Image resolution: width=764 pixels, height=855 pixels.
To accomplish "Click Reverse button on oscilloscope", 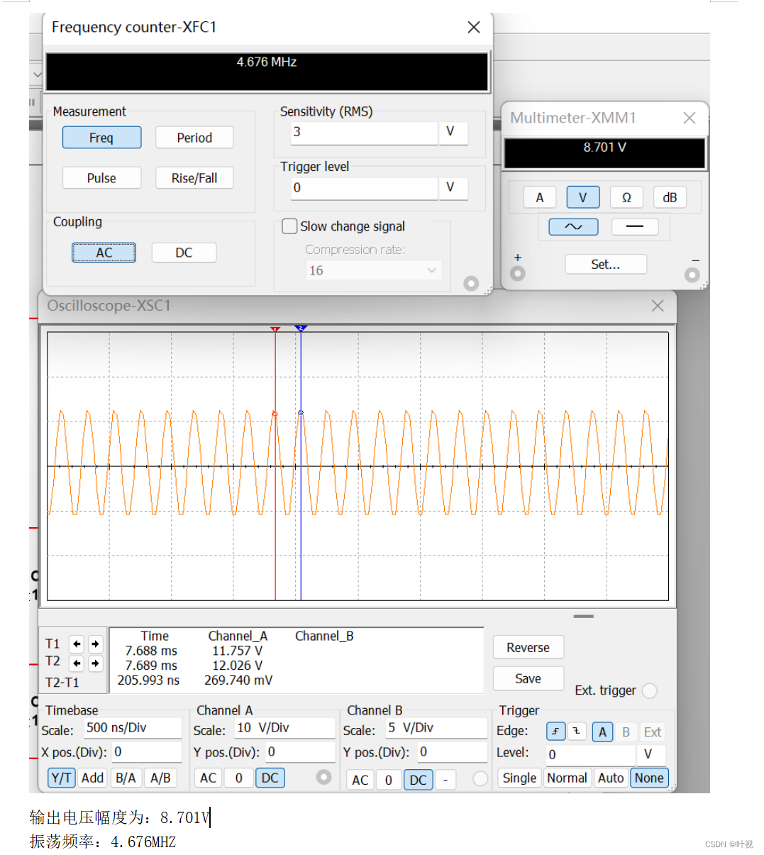I will (x=528, y=647).
